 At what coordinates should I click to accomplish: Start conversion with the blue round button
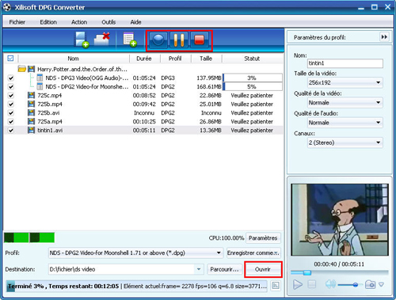158,40
